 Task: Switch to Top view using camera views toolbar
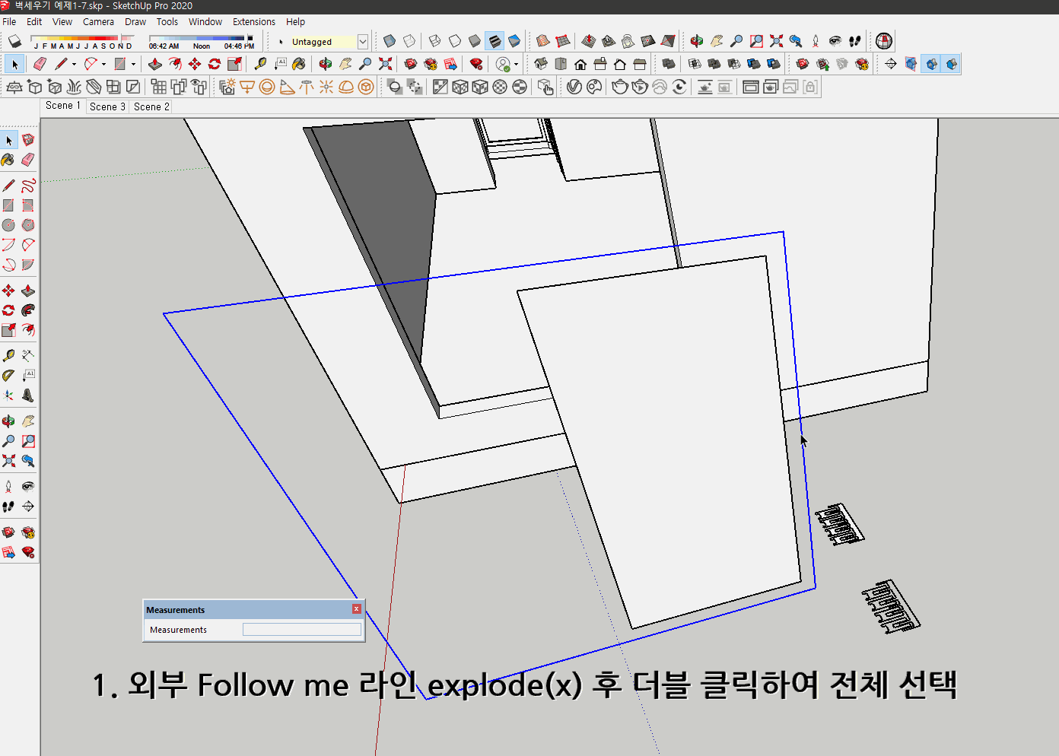click(x=561, y=64)
